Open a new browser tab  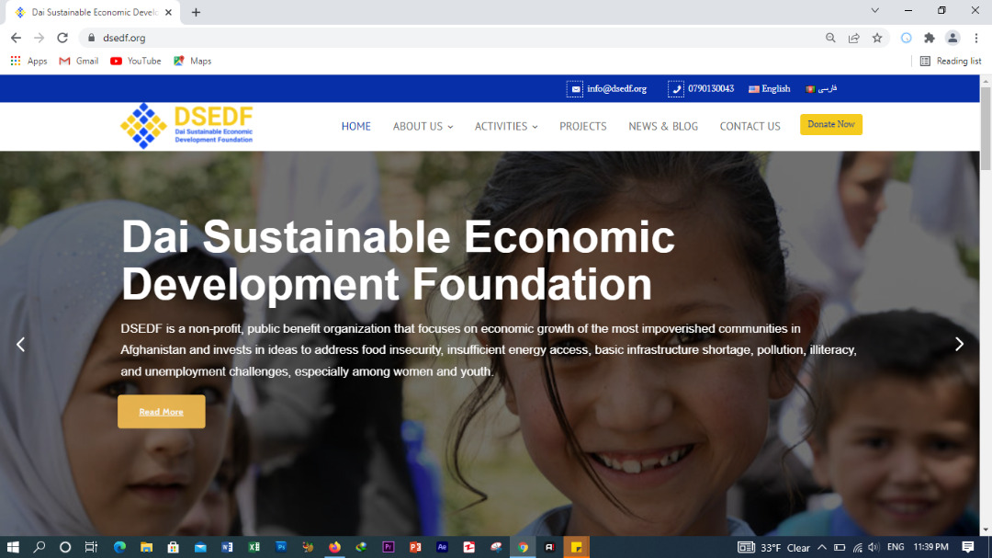coord(197,12)
